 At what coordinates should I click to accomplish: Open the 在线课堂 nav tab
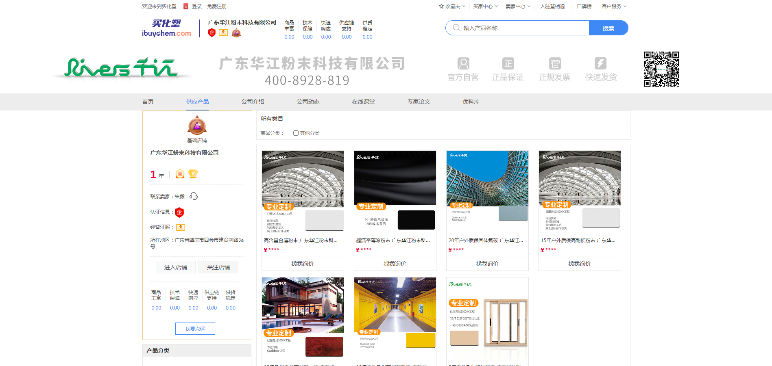tap(363, 102)
